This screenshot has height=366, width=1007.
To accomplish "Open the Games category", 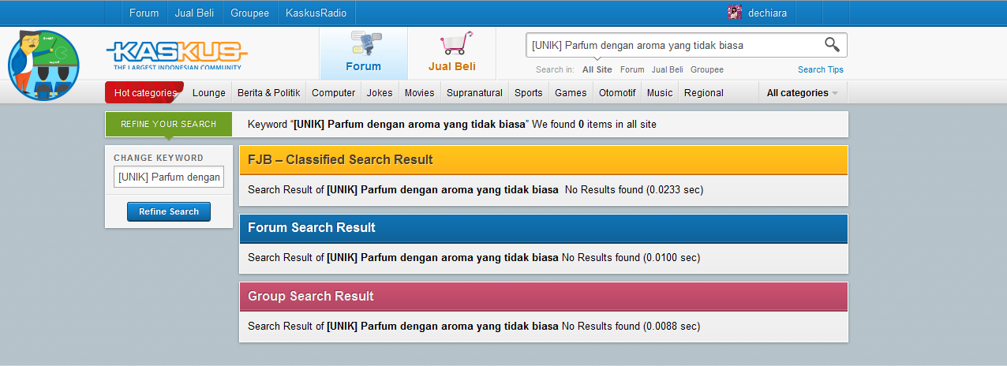I will [x=571, y=92].
